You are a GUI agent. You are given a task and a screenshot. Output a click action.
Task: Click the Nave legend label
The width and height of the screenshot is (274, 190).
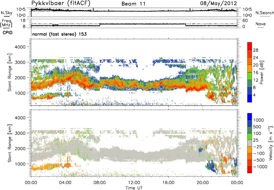[x=261, y=24]
